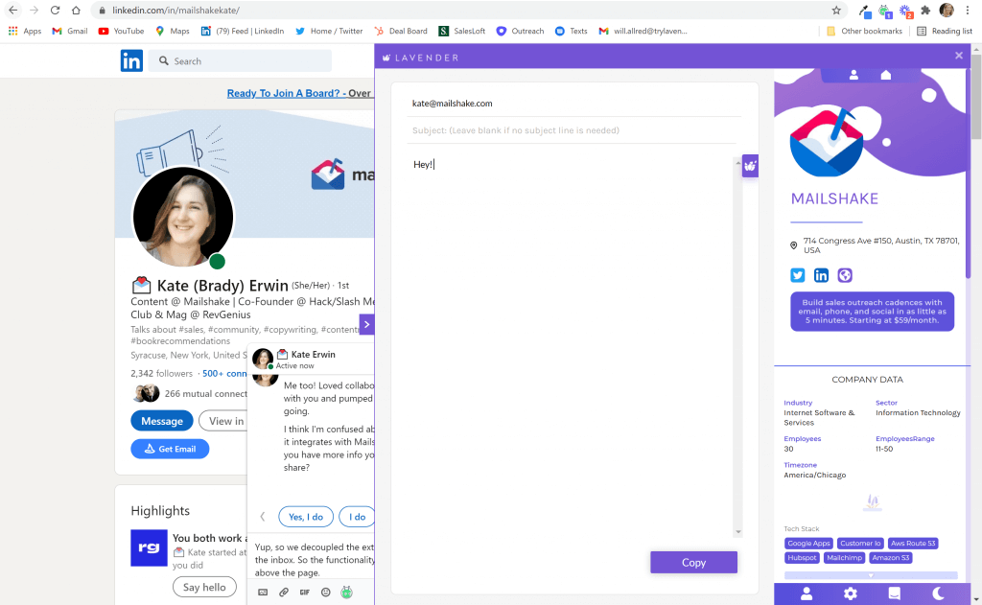Open the SalesLoft bookmark
This screenshot has height=605, width=982.
tap(461, 31)
